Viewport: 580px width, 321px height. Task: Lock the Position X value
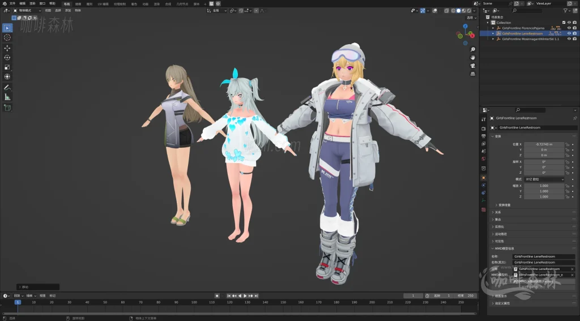pos(567,144)
